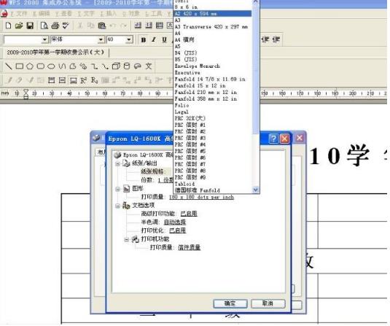Screen dimensions: 390x326
Task: Select the 文 text box tool
Action: 149,66
